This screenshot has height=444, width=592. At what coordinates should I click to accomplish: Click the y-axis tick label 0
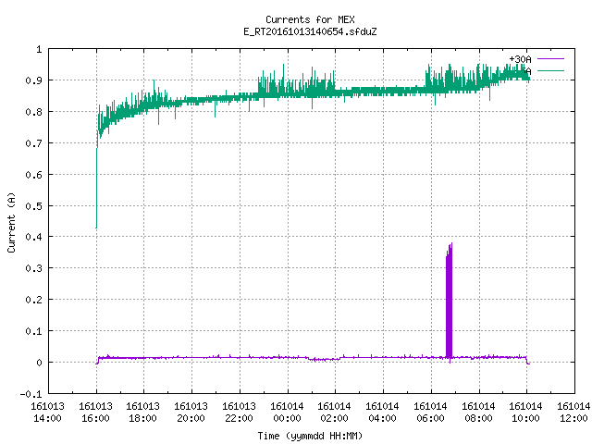coord(39,363)
